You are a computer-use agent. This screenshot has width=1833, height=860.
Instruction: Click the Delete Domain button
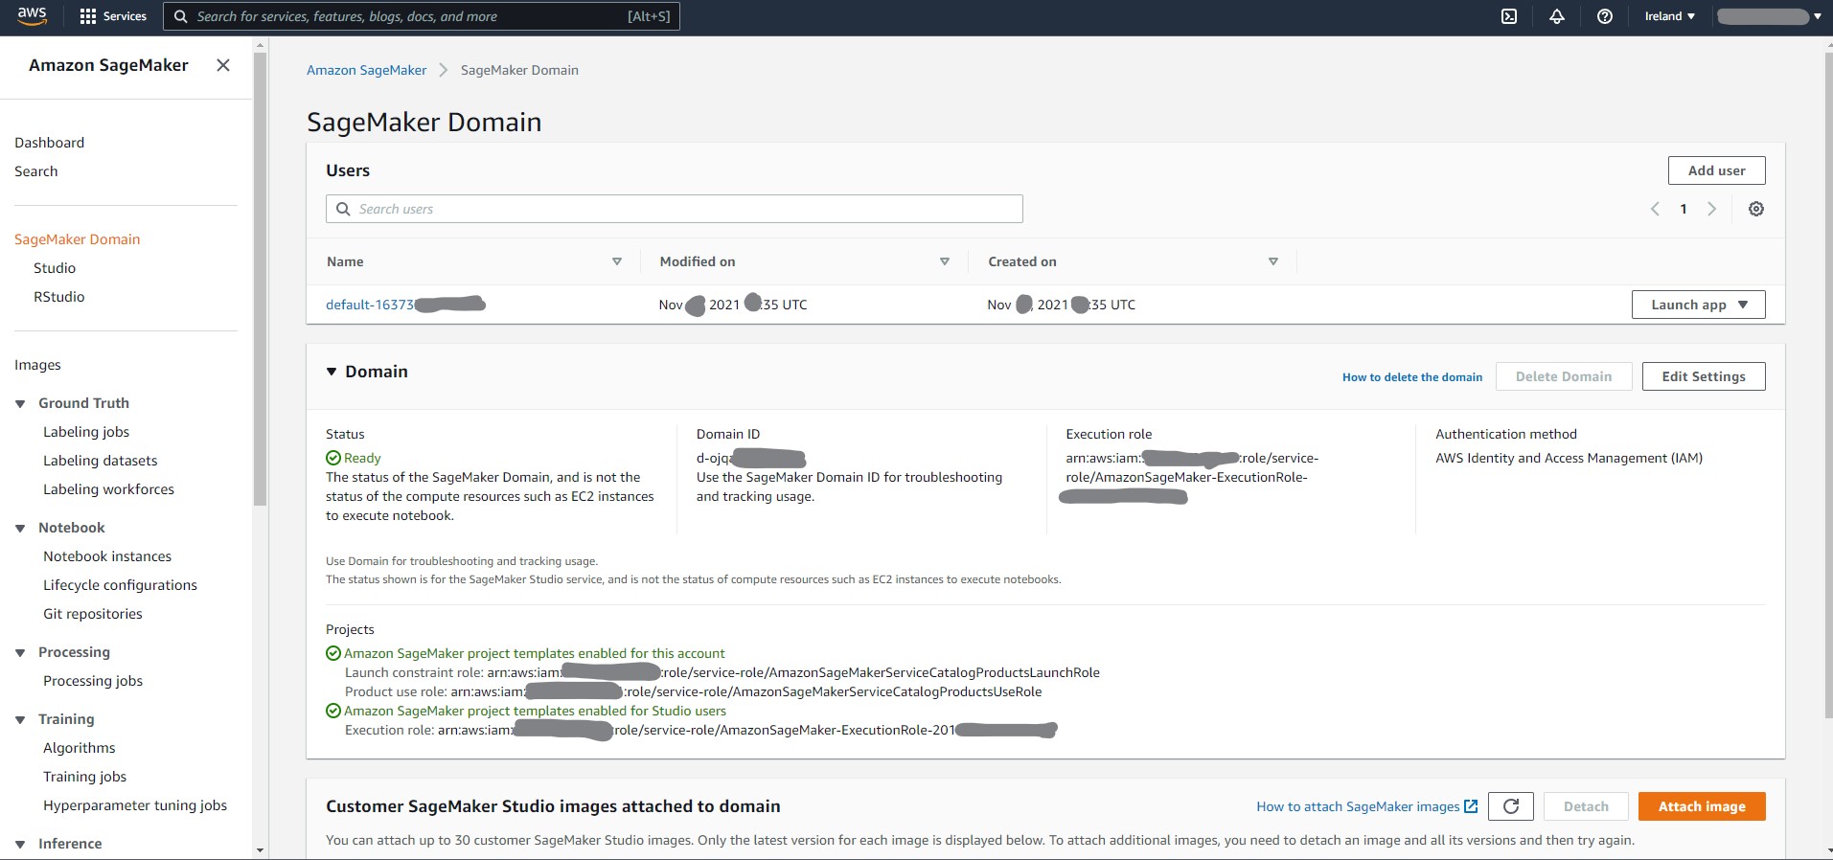1564,376
